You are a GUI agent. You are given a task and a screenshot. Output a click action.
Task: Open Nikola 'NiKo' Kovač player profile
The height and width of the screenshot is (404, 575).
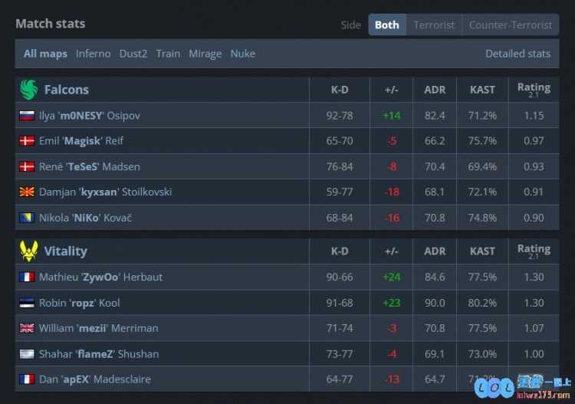coord(85,218)
